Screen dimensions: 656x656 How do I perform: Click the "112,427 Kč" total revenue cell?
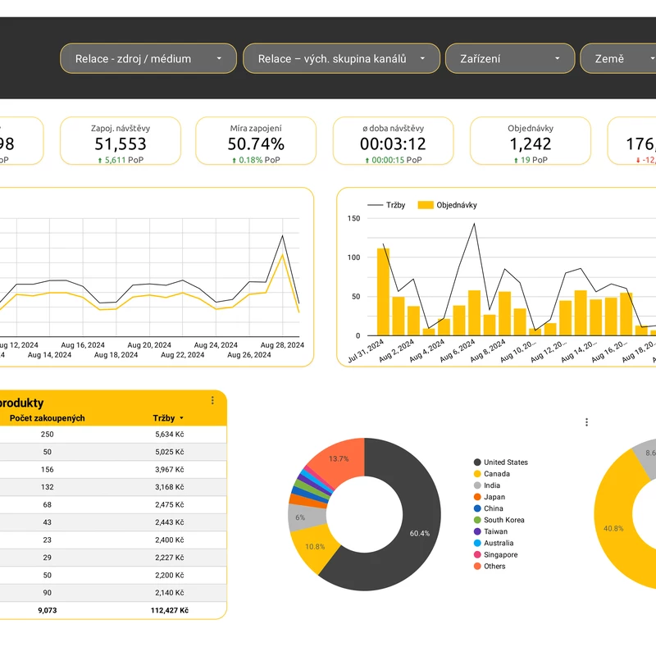tap(170, 610)
